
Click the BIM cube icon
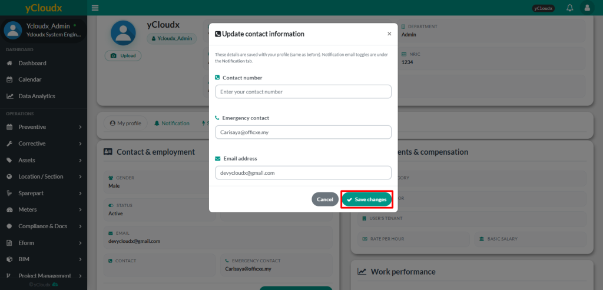tap(10, 259)
